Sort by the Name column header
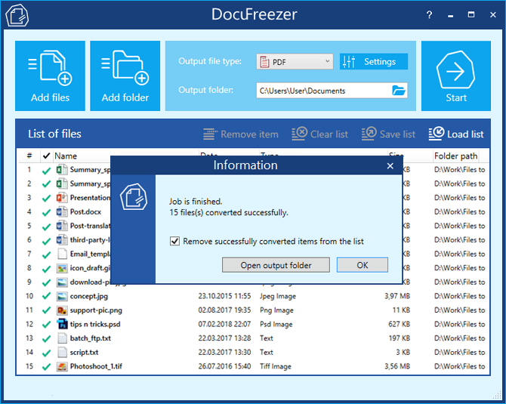The height and width of the screenshot is (404, 506). 66,156
